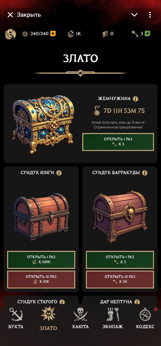Open the Бухта anchor tab
The height and width of the screenshot is (346, 161).
click(16, 319)
